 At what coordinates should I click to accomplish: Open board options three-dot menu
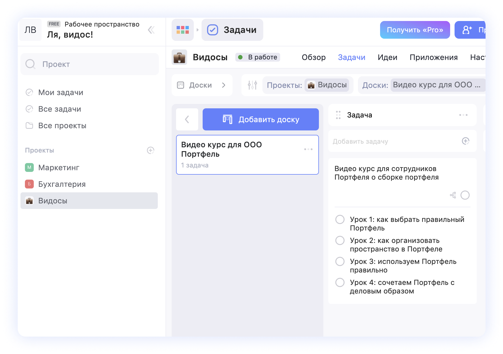tap(308, 149)
